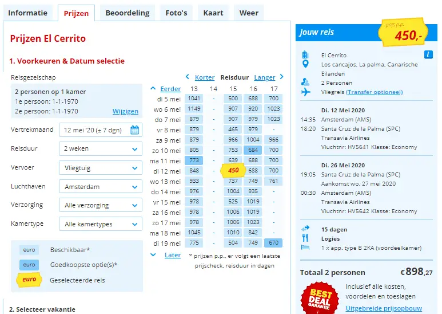
Task: Open the calendar icon in Vertrekmaand field
Action: (135, 130)
